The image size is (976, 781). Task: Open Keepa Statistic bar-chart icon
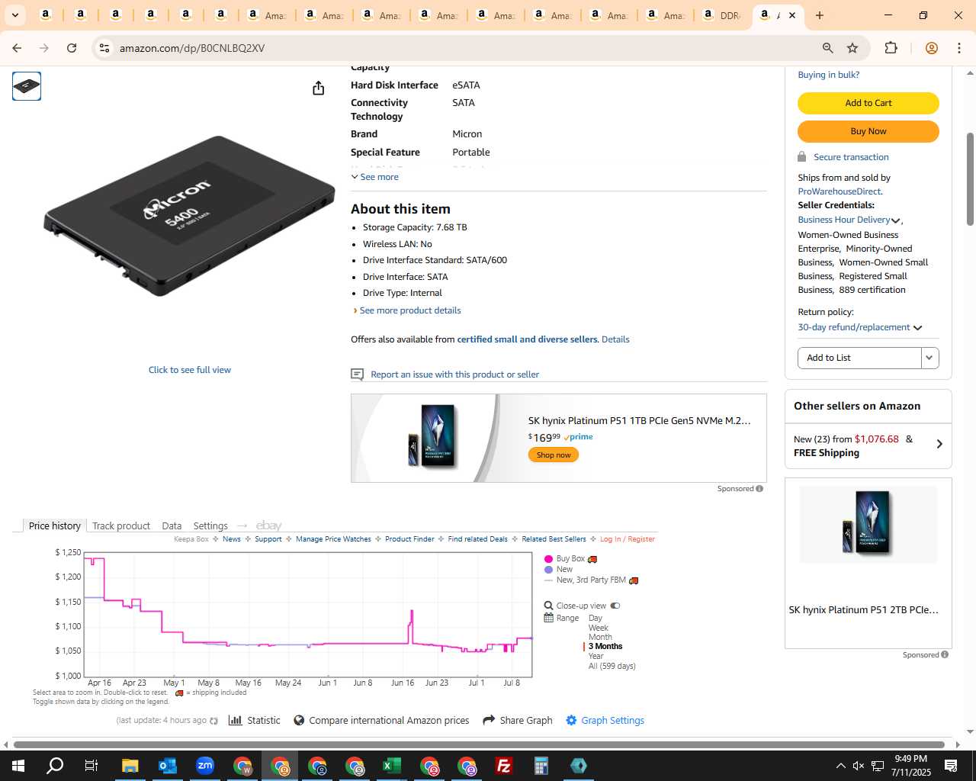pyautogui.click(x=236, y=720)
